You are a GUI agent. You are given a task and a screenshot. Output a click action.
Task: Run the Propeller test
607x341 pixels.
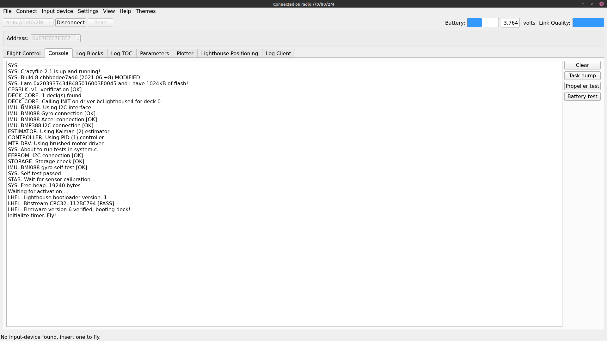582,86
